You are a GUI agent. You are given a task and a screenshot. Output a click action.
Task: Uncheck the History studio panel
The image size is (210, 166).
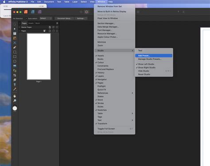tap(101, 73)
